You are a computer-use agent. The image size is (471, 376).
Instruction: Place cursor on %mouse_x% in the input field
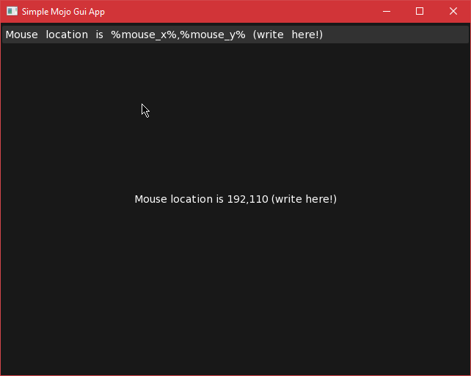144,35
